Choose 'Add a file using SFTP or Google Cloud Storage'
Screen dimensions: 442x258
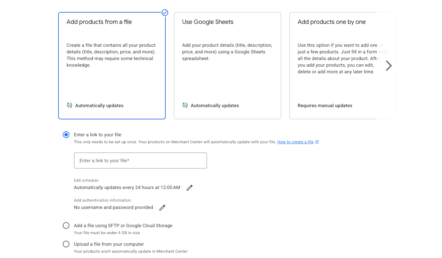66,225
